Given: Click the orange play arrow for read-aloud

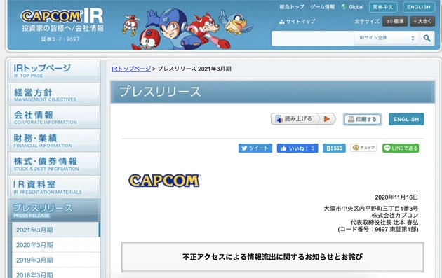Looking at the screenshot, I should [327, 119].
